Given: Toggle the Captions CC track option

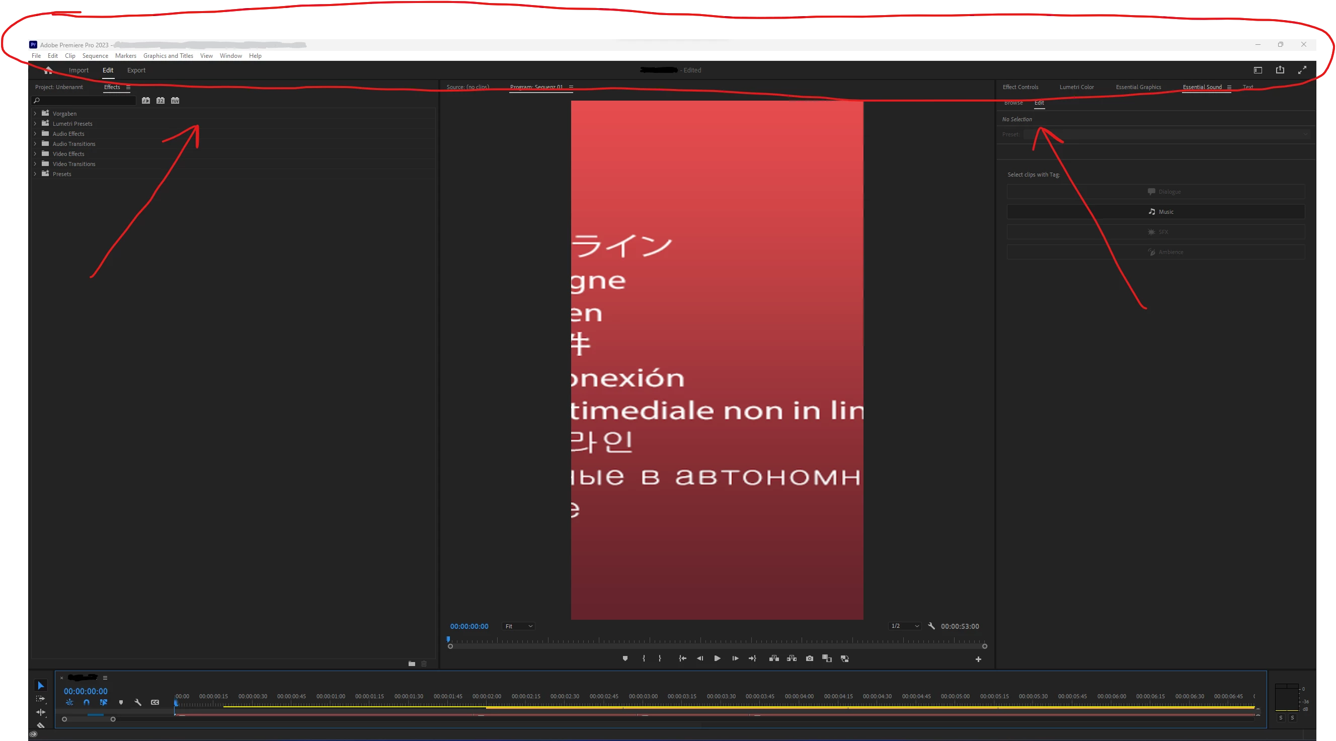Looking at the screenshot, I should (155, 703).
